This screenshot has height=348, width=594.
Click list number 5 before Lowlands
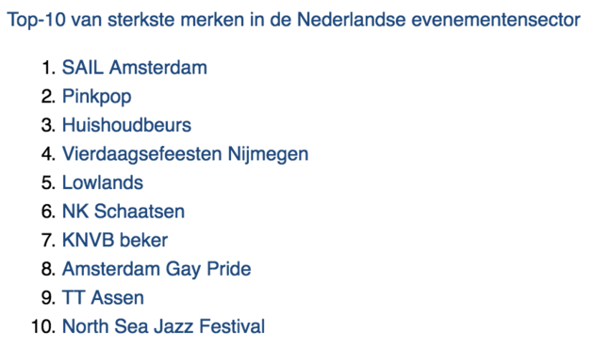49,182
